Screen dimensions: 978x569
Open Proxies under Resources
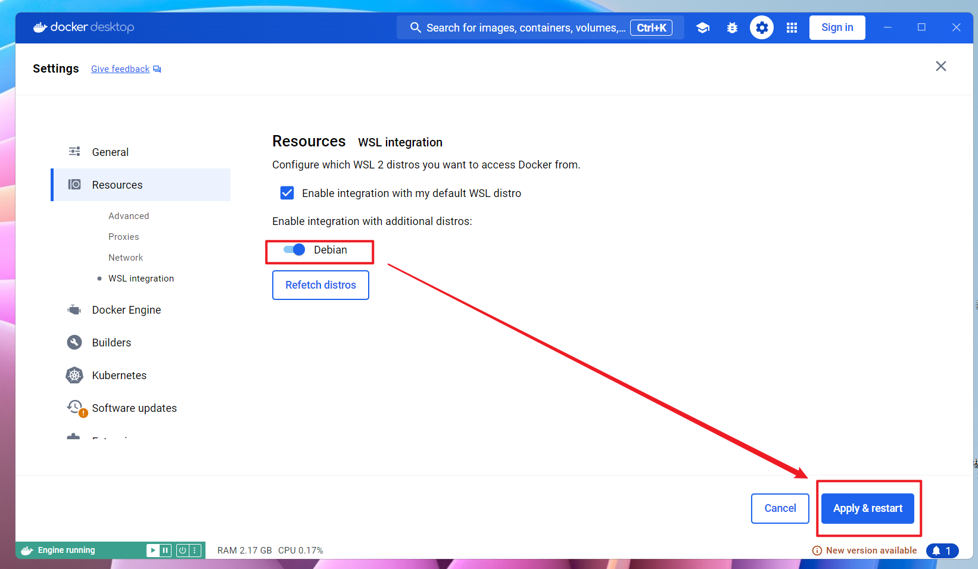click(x=124, y=236)
